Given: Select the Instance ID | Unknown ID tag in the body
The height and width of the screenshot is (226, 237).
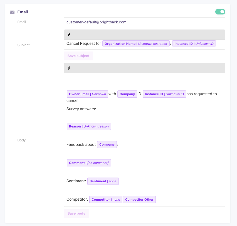Looking at the screenshot, I should pyautogui.click(x=164, y=94).
